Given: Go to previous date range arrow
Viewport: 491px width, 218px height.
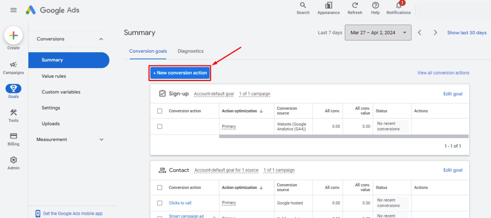Looking at the screenshot, I should [x=420, y=32].
